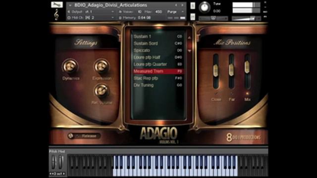Click the Pitch wheel

click(x=53, y=162)
